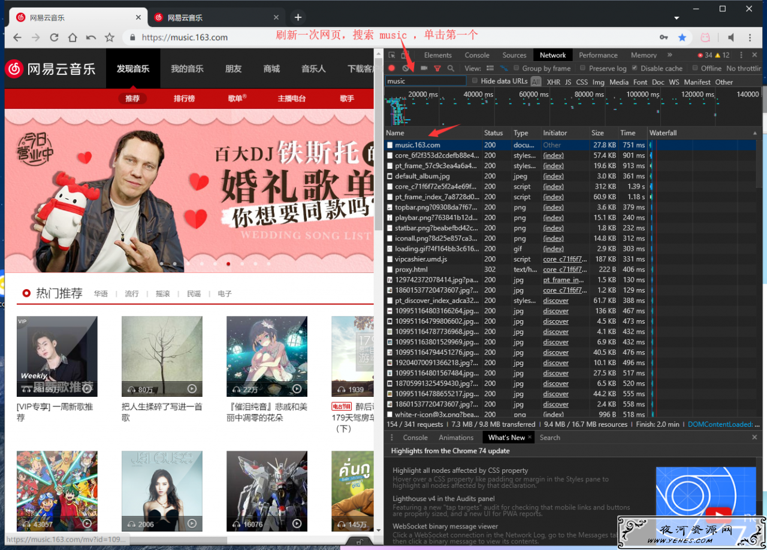The width and height of the screenshot is (767, 550).
Task: Activate the DevTools inspect element picker
Action: (x=392, y=55)
